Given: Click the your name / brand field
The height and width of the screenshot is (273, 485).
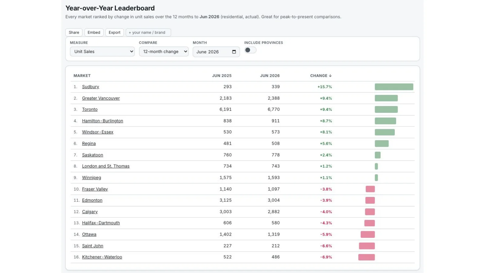Looking at the screenshot, I should (148, 32).
